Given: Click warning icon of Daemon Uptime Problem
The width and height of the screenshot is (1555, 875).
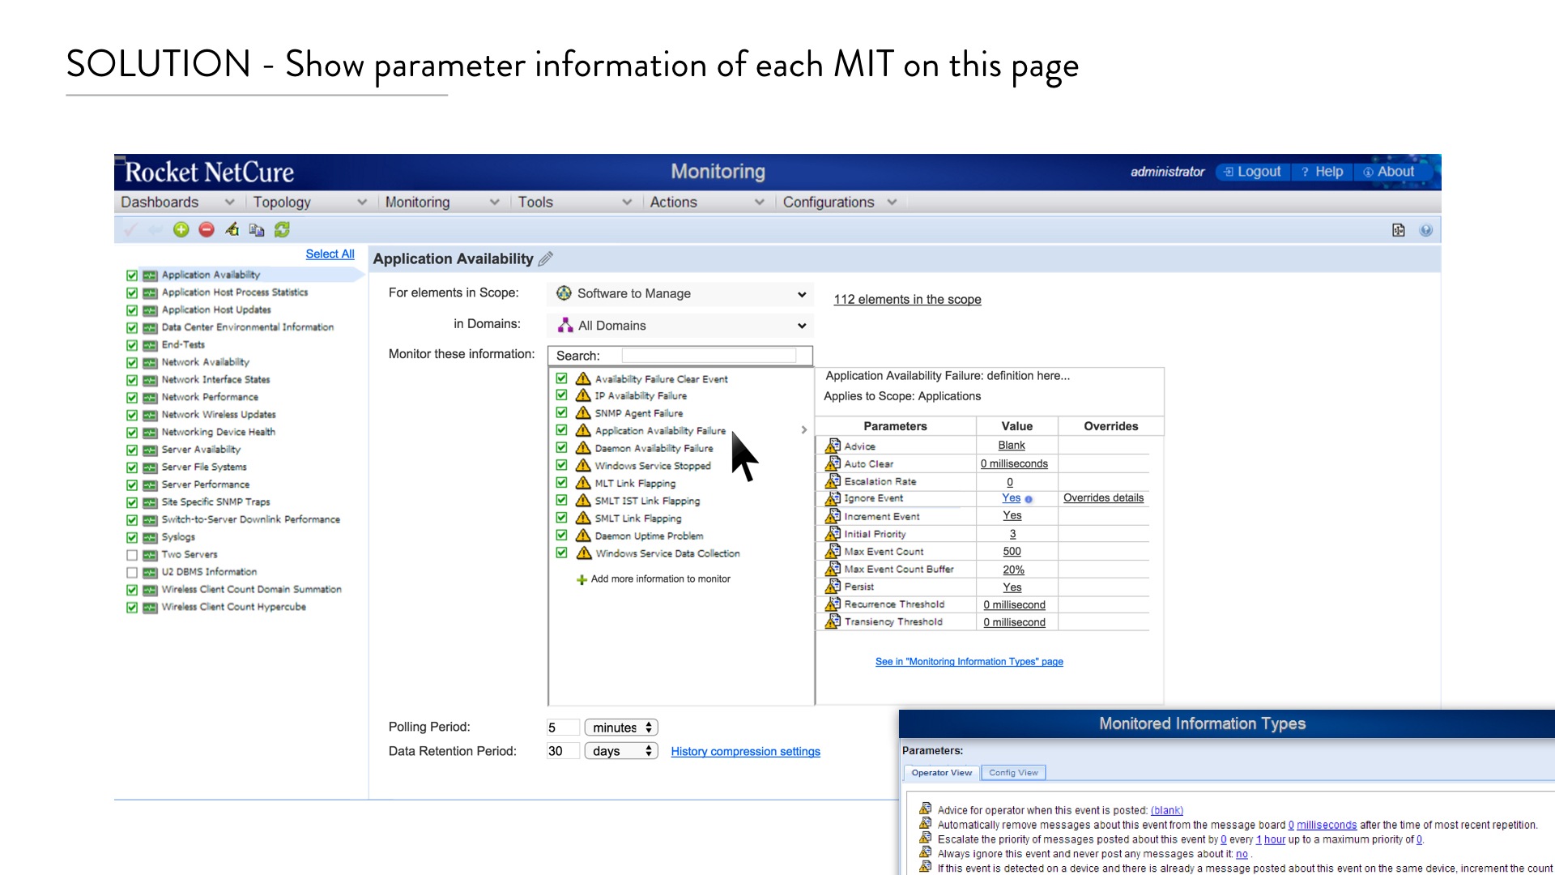Looking at the screenshot, I should (x=583, y=536).
